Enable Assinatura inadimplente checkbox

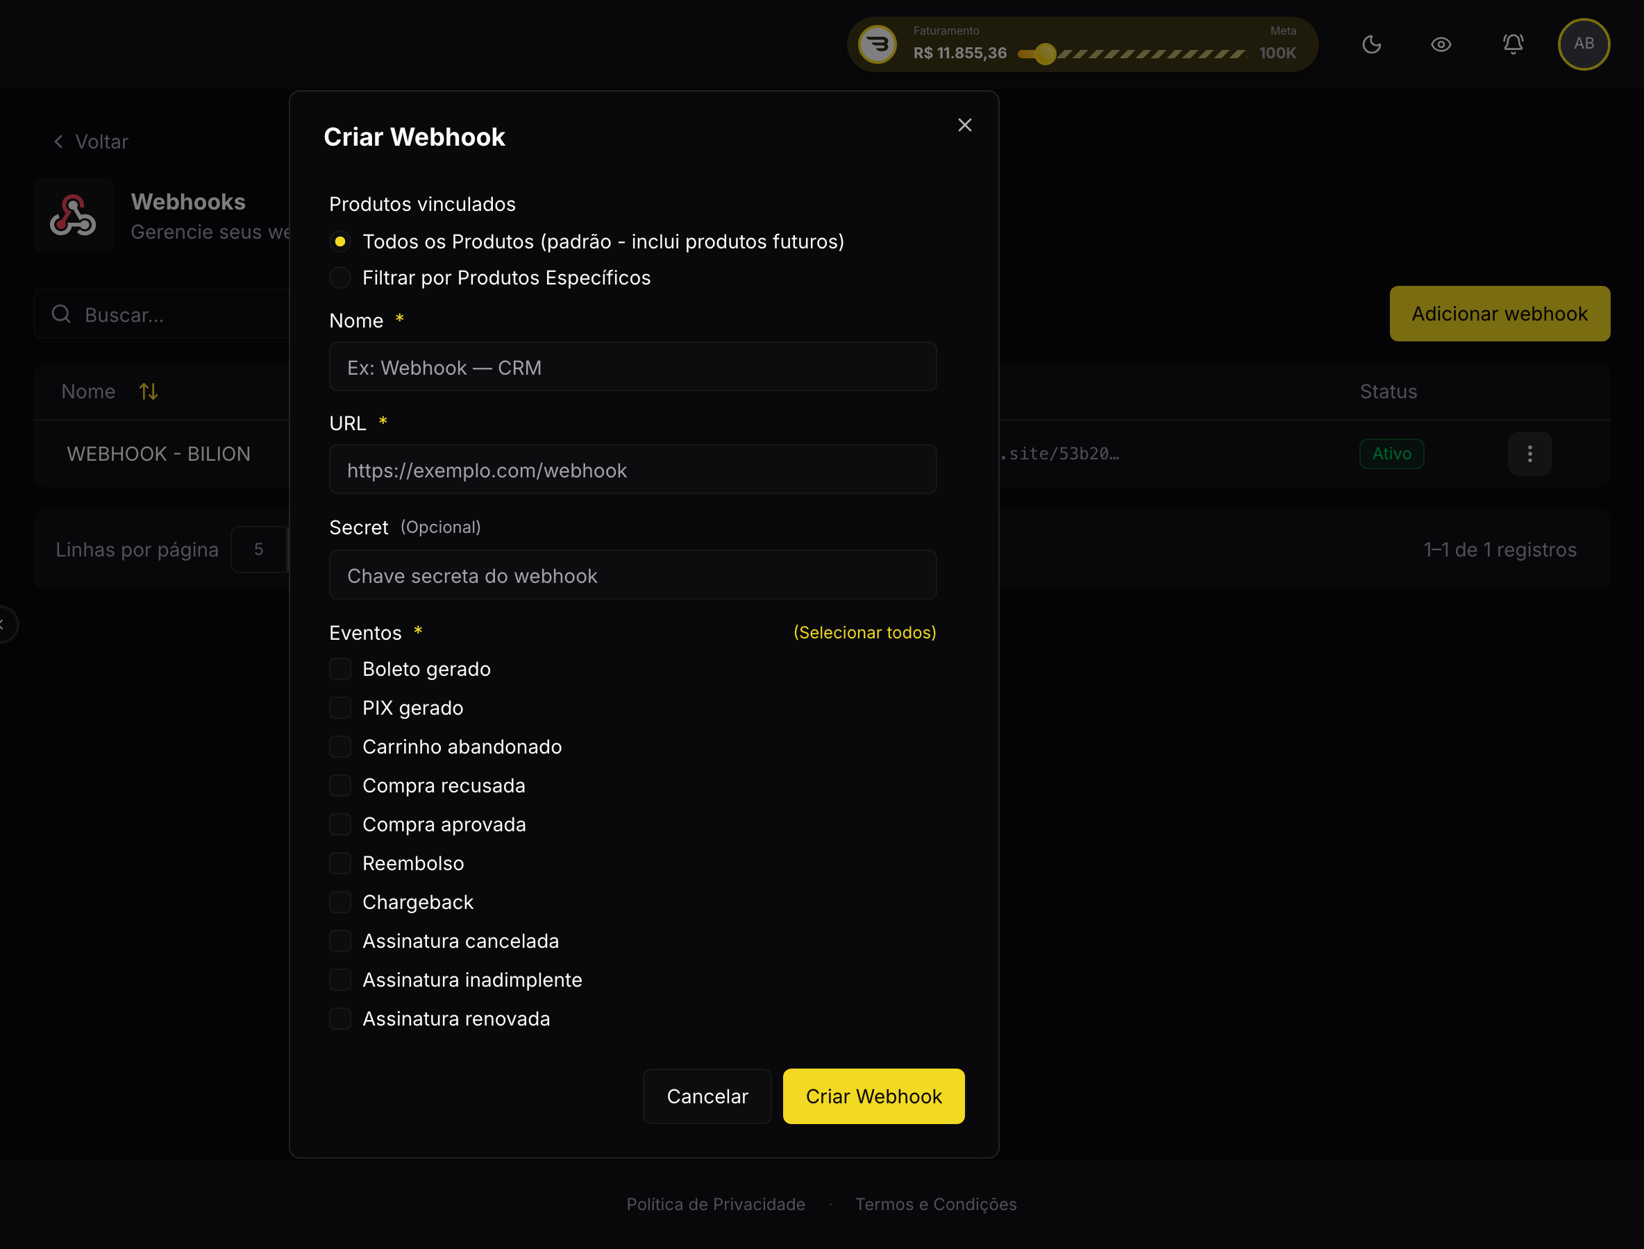[x=340, y=980]
